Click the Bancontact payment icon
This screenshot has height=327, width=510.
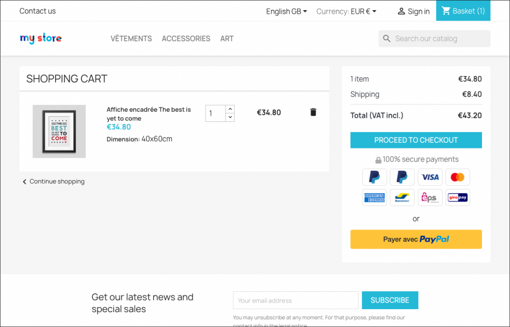(402, 197)
